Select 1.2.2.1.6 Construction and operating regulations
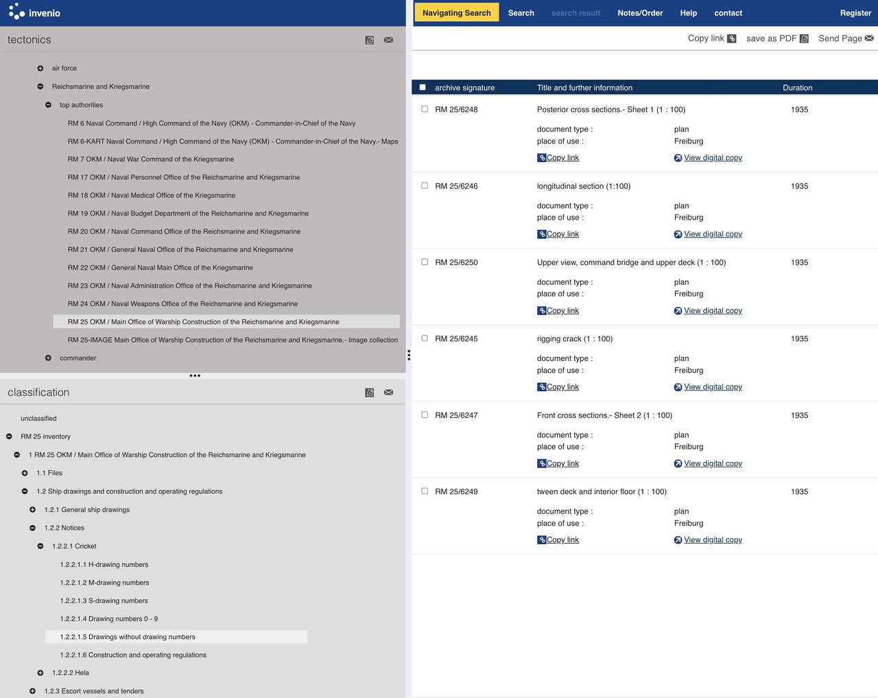Viewport: 878px width, 698px height. tap(133, 655)
